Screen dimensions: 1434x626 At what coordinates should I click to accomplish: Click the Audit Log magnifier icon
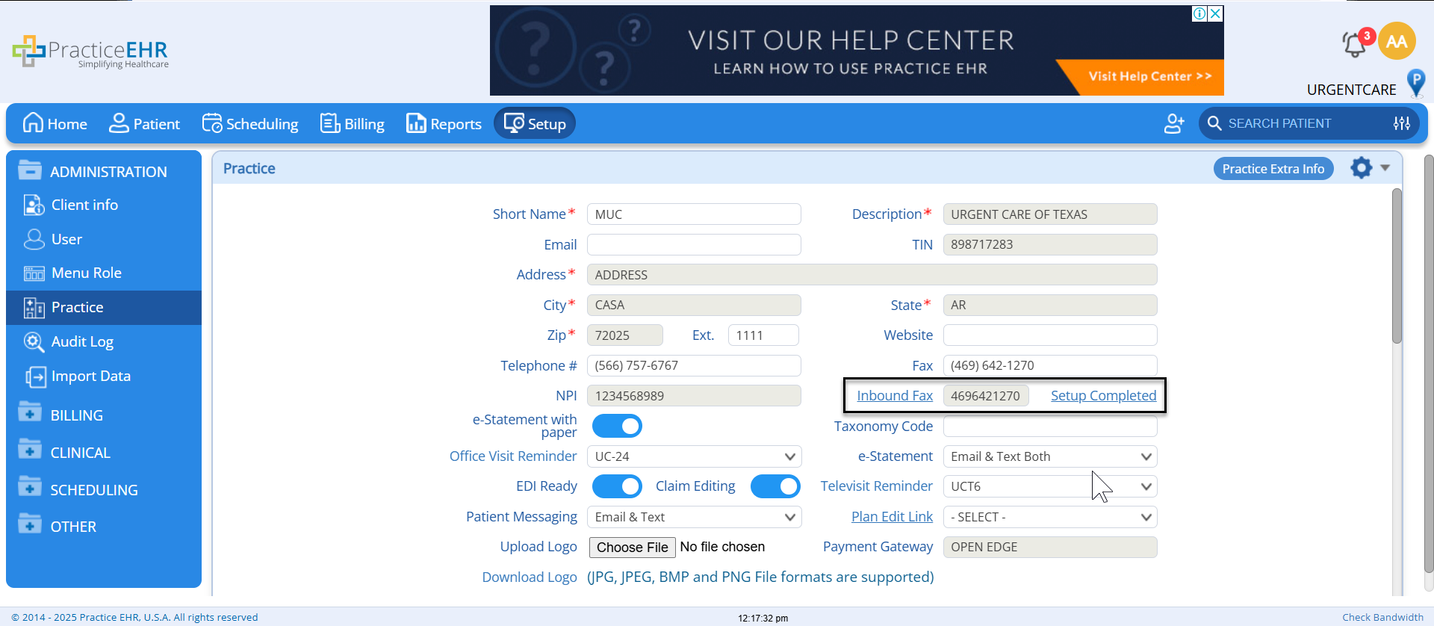click(34, 341)
